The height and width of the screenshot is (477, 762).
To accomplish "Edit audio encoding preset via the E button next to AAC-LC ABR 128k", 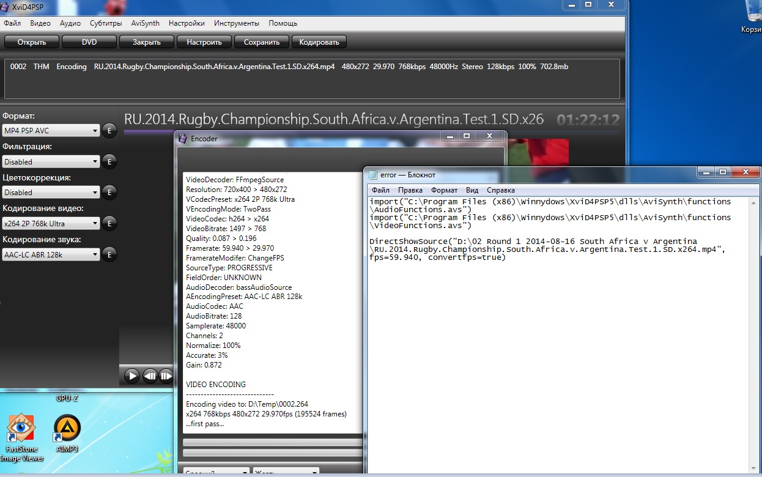I will point(109,254).
